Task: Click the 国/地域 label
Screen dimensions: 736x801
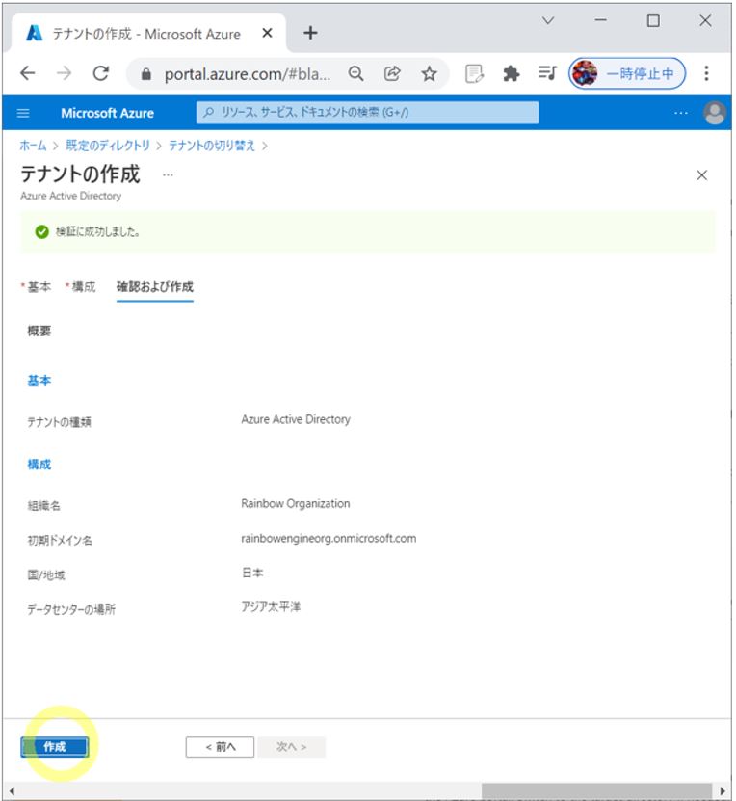Action: point(46,574)
